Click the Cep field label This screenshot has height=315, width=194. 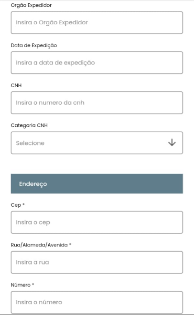pyautogui.click(x=16, y=205)
